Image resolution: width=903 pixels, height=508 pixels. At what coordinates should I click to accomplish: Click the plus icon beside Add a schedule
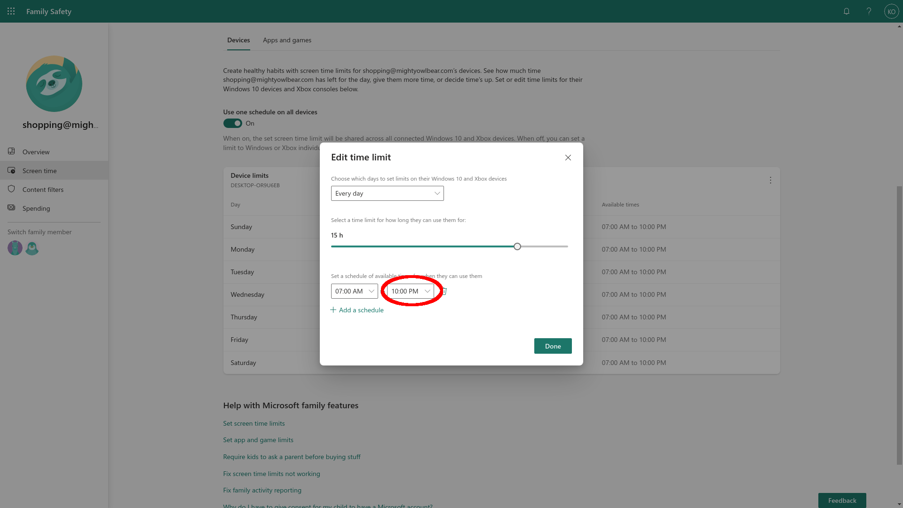(x=333, y=310)
